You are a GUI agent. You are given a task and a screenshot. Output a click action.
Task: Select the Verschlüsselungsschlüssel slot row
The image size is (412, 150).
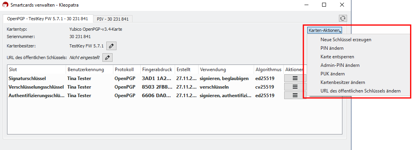pos(36,87)
